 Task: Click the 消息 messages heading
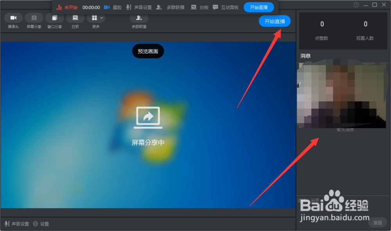pos(305,56)
